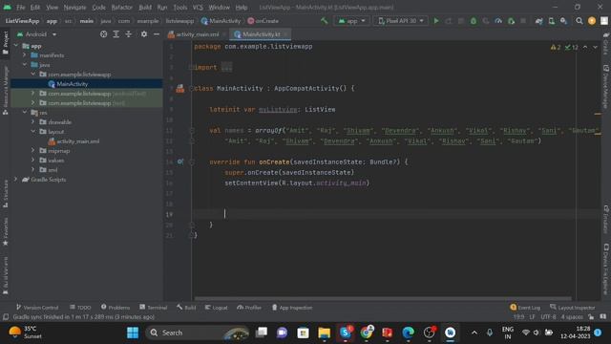Open the Pixel API 30 device dropdown

point(401,21)
